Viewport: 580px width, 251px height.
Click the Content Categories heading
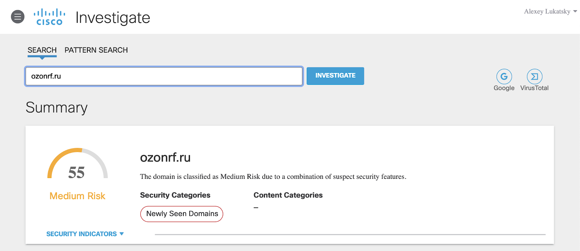point(288,195)
